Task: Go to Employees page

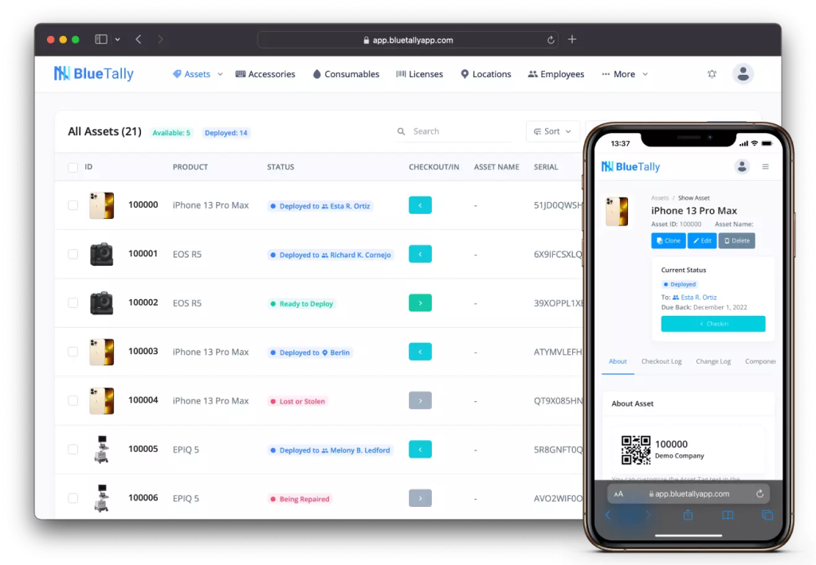Action: coord(556,74)
